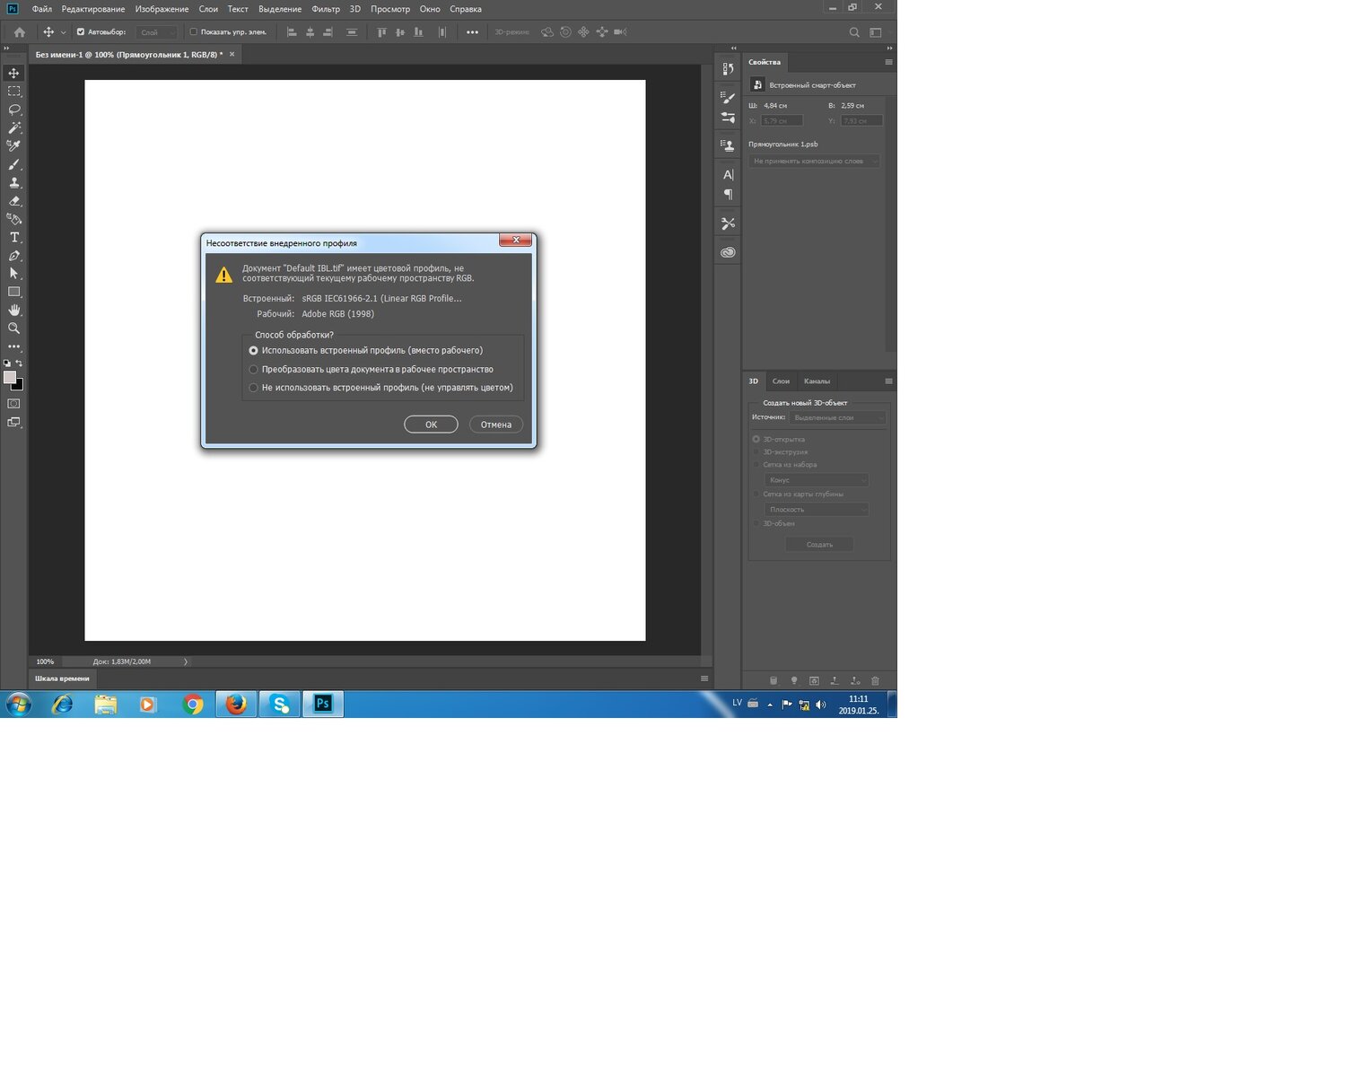Toggle Quick Mask mode
The height and width of the screenshot is (1077, 1346).
pyautogui.click(x=13, y=404)
